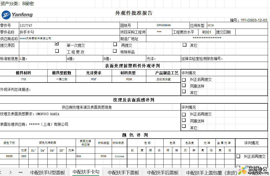Click the 资产分类: B秘密 cell
This screenshot has height=176, width=270.
[17, 4]
